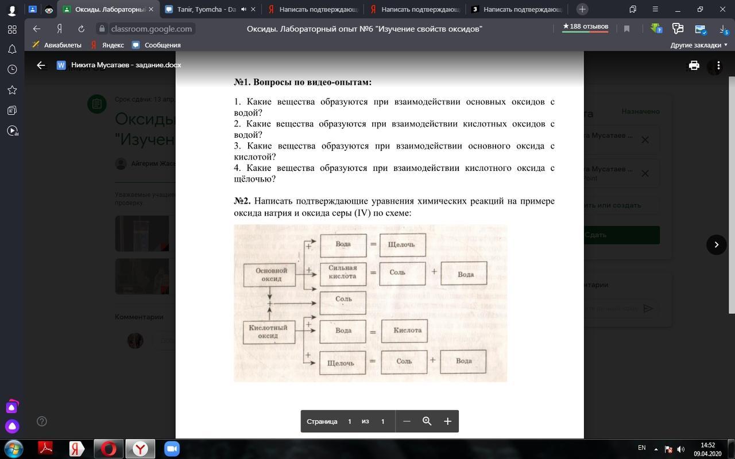Expand the Другие закладки folder
The height and width of the screenshot is (459, 735).
[x=699, y=45]
